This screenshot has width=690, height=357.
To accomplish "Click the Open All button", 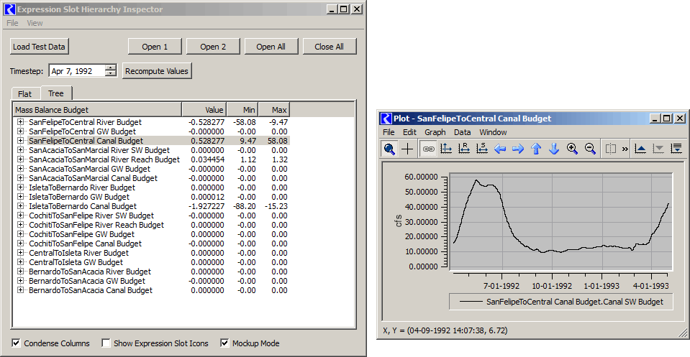I will coord(271,47).
